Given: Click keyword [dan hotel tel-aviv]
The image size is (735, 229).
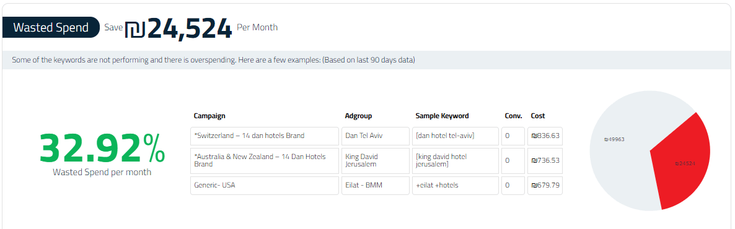Looking at the screenshot, I should click(455, 136).
